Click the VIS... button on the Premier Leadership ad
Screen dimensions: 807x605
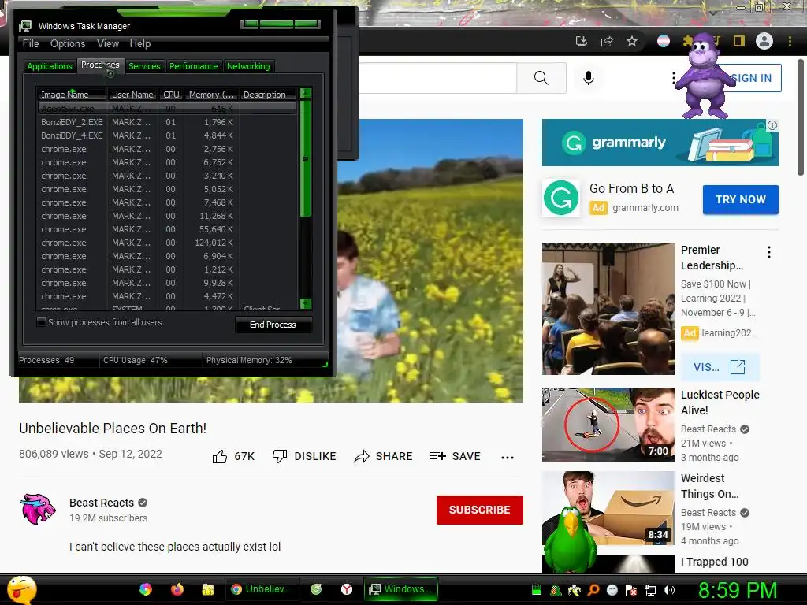tap(720, 367)
